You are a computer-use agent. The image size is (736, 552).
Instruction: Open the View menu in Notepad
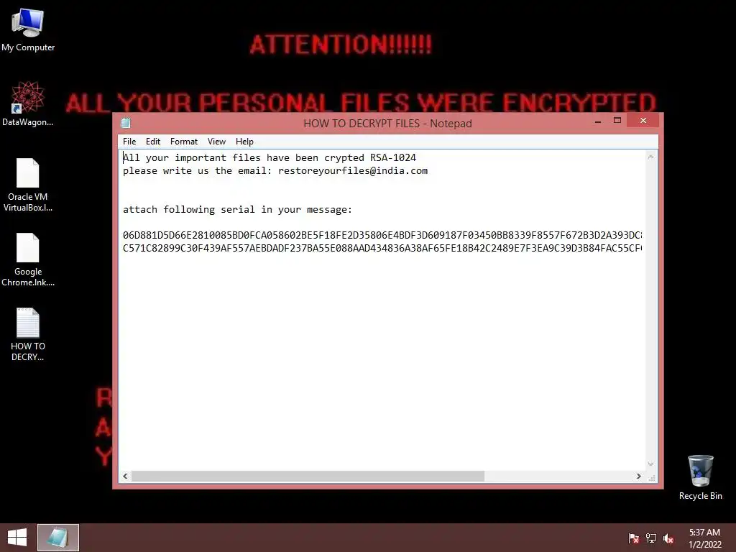coord(216,142)
